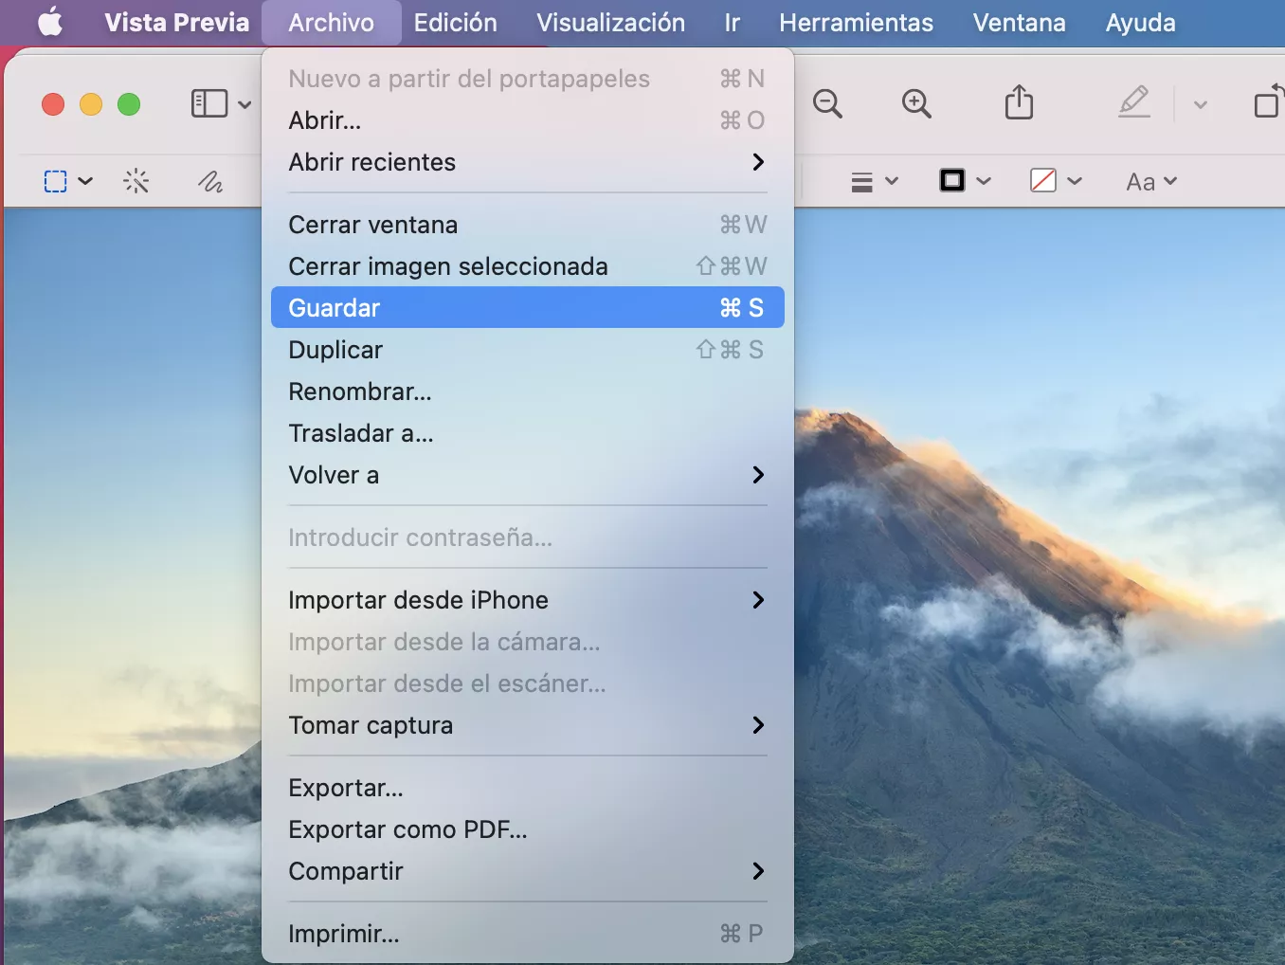Toggle the markup pen toolbar icon
The height and width of the screenshot is (965, 1285).
pyautogui.click(x=1134, y=102)
